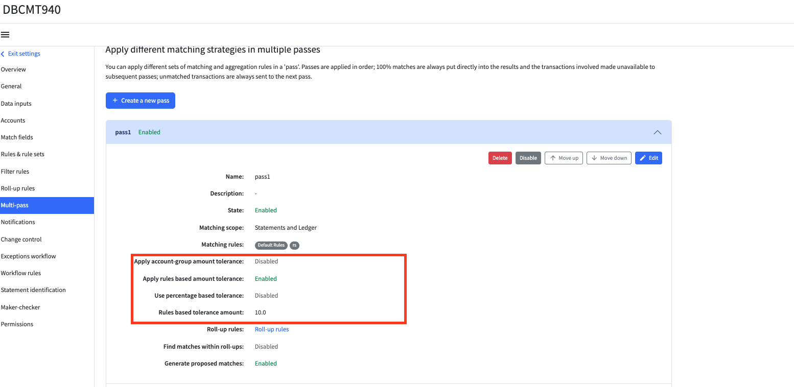Click the back chevron beside Exit settings
Viewport: 794px width, 387px height.
(x=3, y=53)
